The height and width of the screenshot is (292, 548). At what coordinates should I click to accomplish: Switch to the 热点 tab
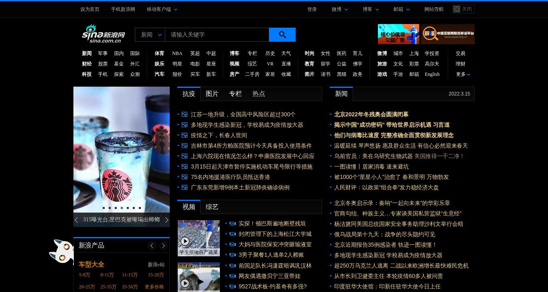click(x=259, y=93)
